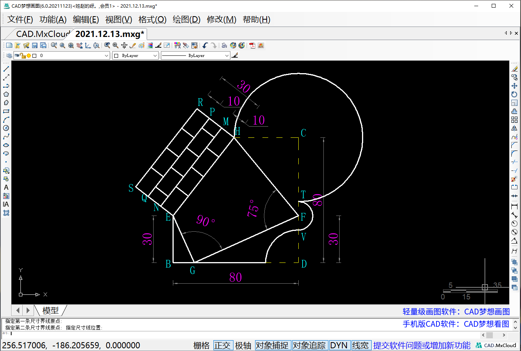Screen dimensions: 521x351
Task: Click the Redo arrow
Action: (x=213, y=45)
